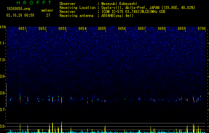209x133 pixels.
Task: Select observer name Masayuki Kobayashi
Action: [x=119, y=4]
